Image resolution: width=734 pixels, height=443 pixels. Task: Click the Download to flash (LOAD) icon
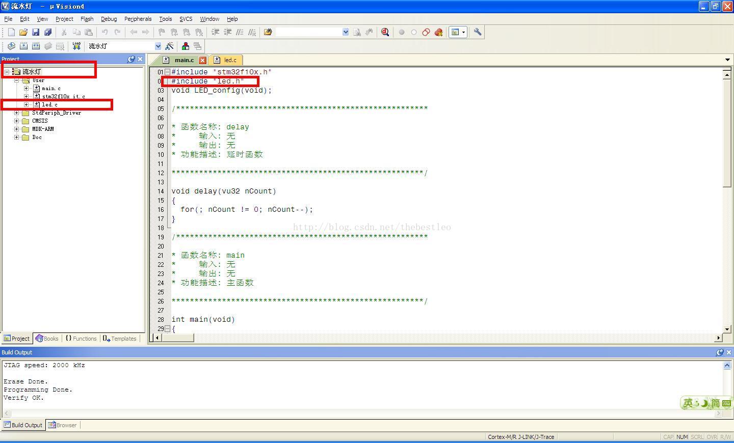pos(76,46)
